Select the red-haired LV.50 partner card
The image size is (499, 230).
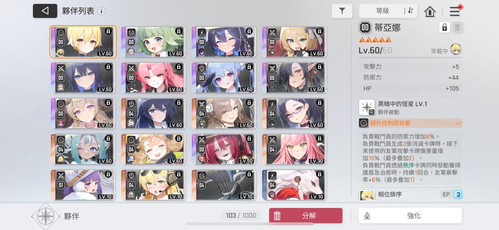[224, 149]
